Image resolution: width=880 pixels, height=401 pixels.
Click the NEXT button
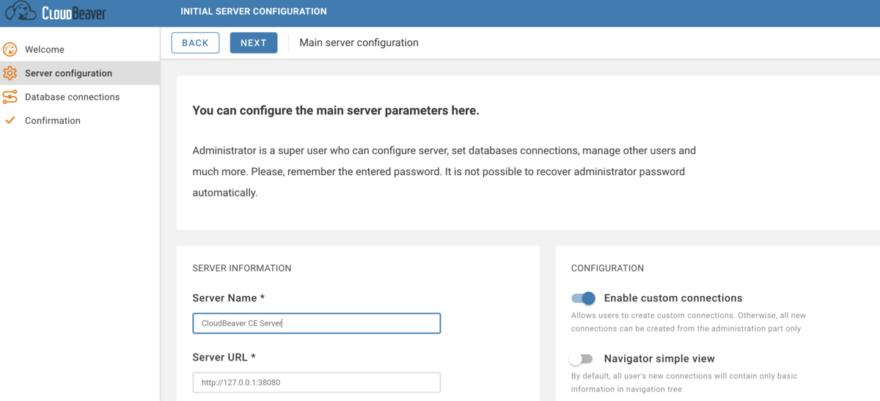(254, 43)
